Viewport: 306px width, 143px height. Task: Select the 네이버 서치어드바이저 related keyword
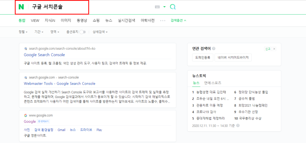pyautogui.click(x=233, y=57)
